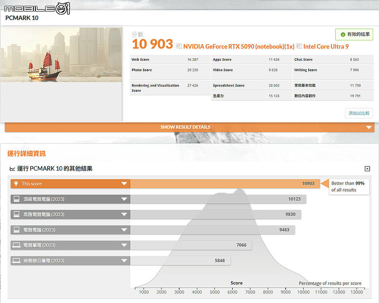
Task: Click Percentage of results per score label
Action: [330, 283]
